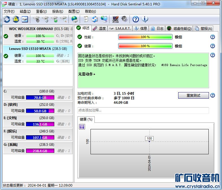
Task: Click the comment field 点击添加注释
Action: pos(143,110)
